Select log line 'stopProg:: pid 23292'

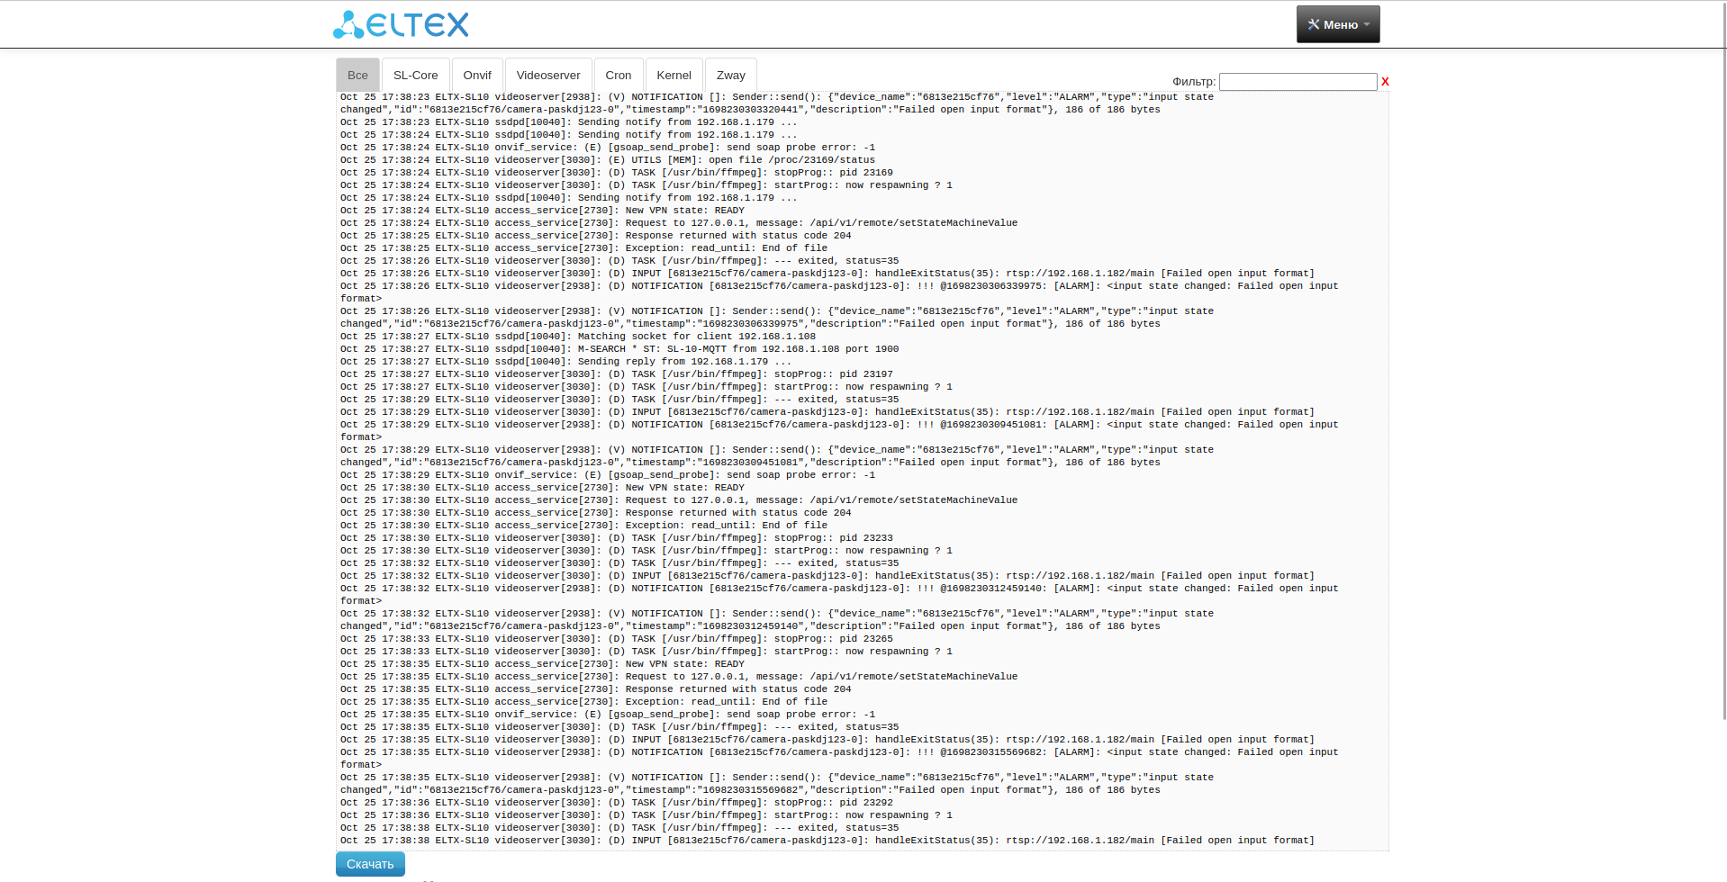(x=617, y=803)
